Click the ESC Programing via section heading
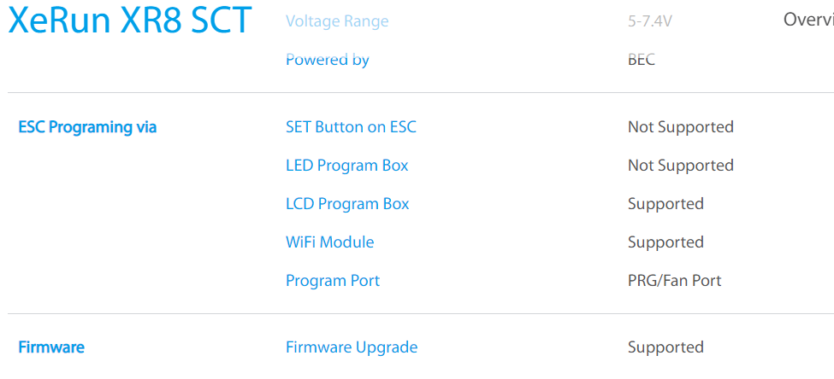Viewport: 834px width, 379px height. click(x=87, y=127)
